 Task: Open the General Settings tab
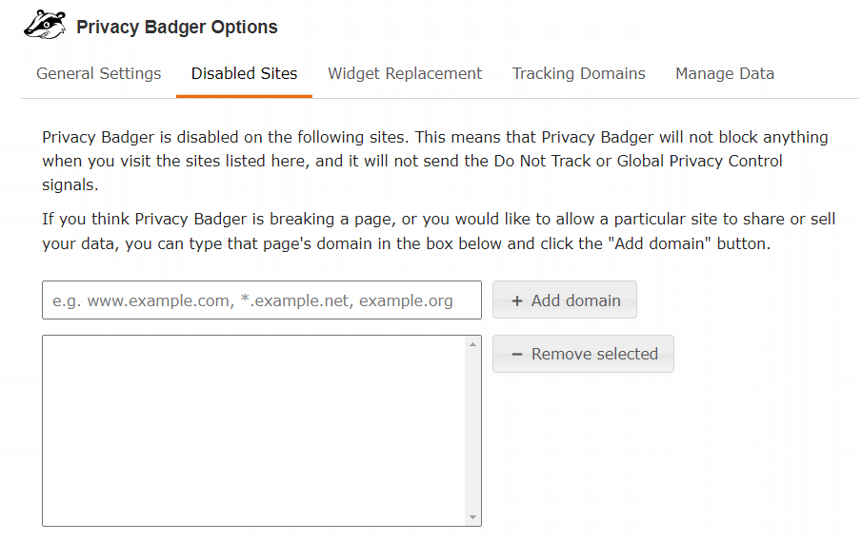tap(99, 73)
